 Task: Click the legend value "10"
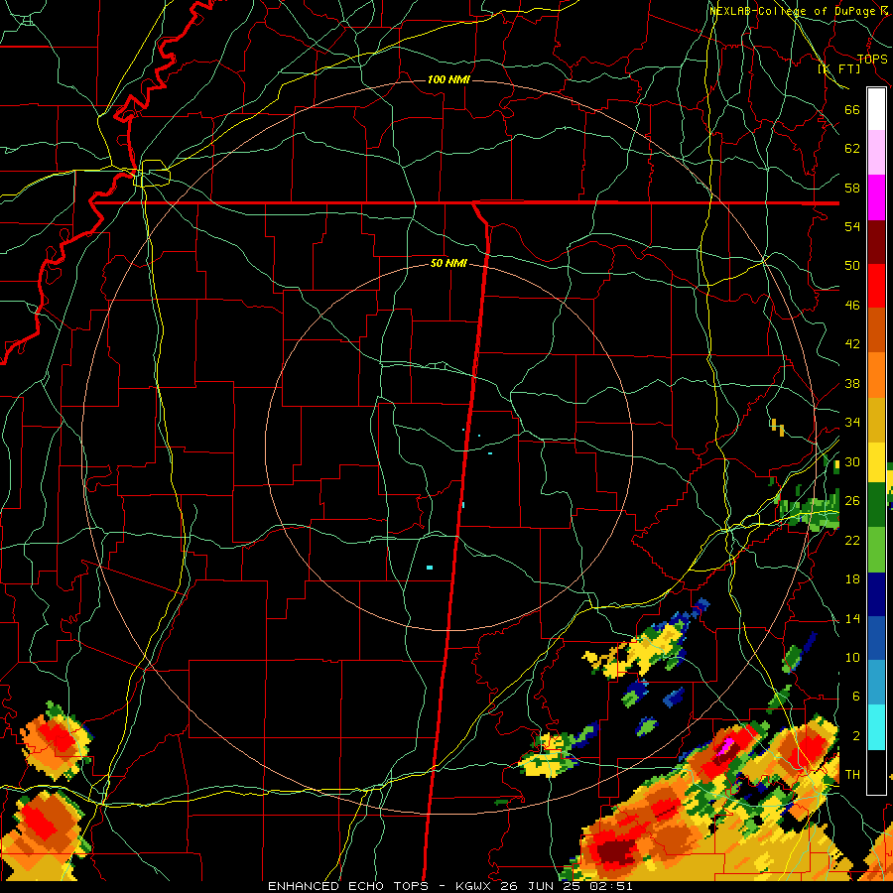tap(852, 657)
